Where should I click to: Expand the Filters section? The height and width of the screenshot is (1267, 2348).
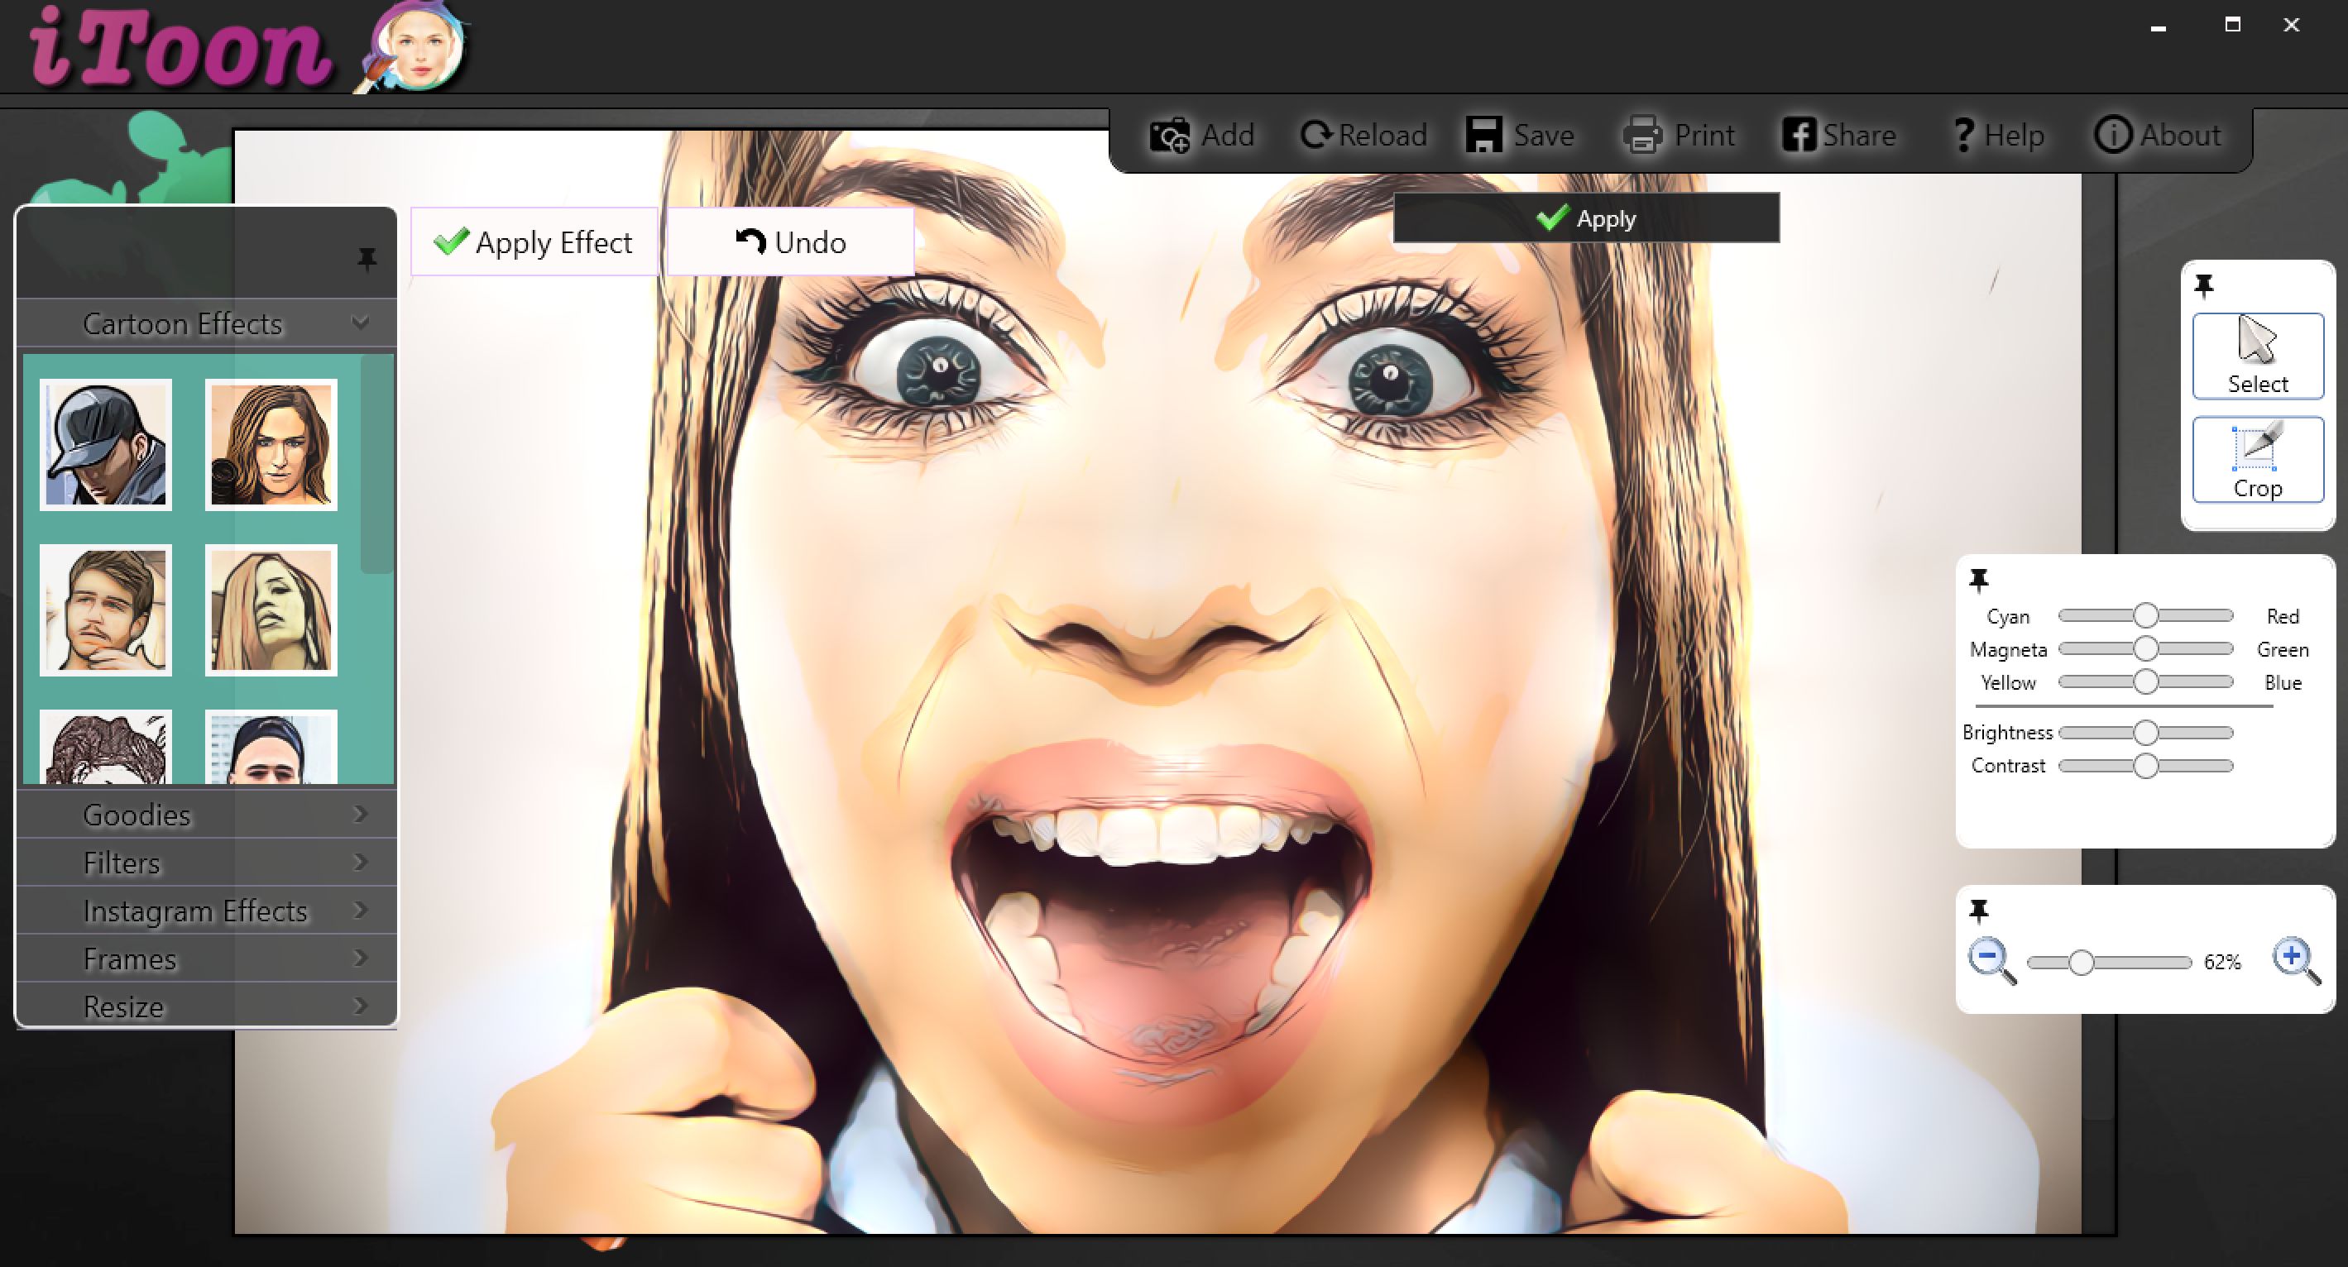click(x=207, y=863)
